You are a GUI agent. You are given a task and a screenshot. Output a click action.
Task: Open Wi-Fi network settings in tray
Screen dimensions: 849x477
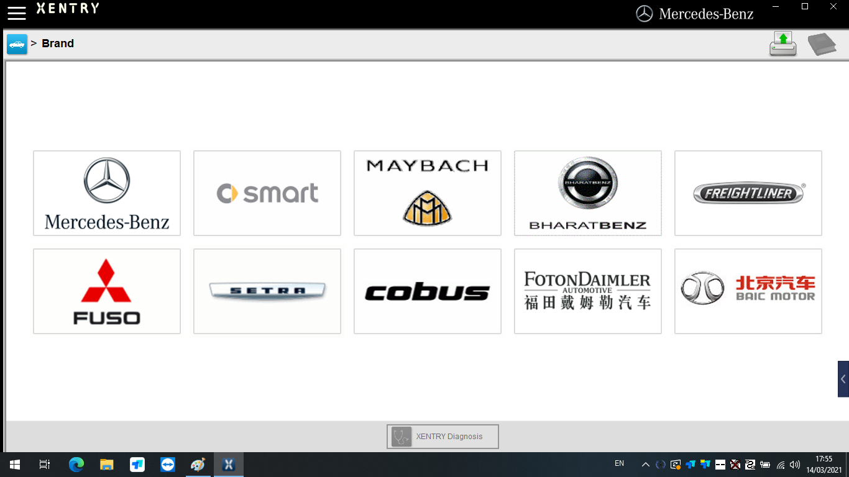[x=781, y=465]
